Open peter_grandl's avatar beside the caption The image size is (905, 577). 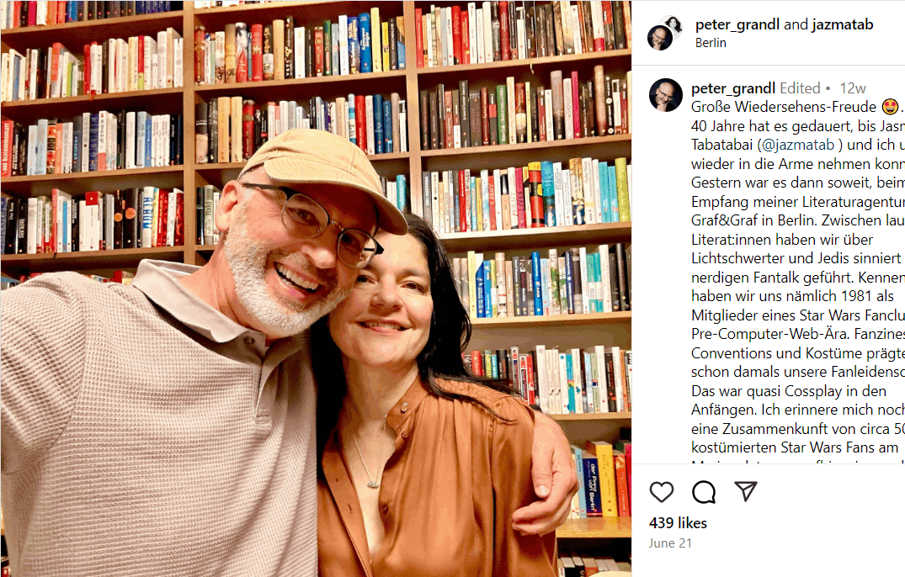pos(665,95)
